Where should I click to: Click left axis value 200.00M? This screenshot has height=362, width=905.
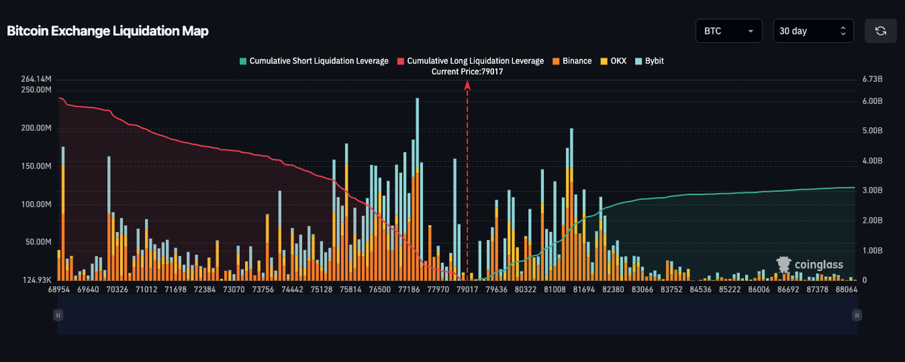point(35,128)
